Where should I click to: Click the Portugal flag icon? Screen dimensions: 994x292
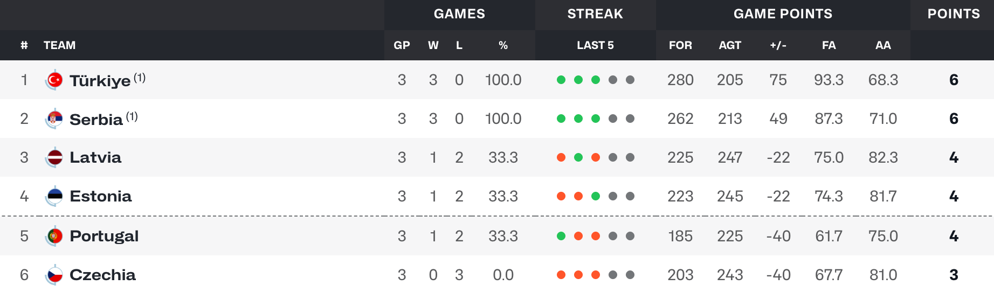tap(54, 237)
